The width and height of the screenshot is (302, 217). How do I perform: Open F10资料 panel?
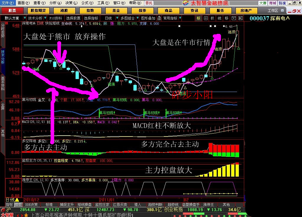(x=55, y=18)
